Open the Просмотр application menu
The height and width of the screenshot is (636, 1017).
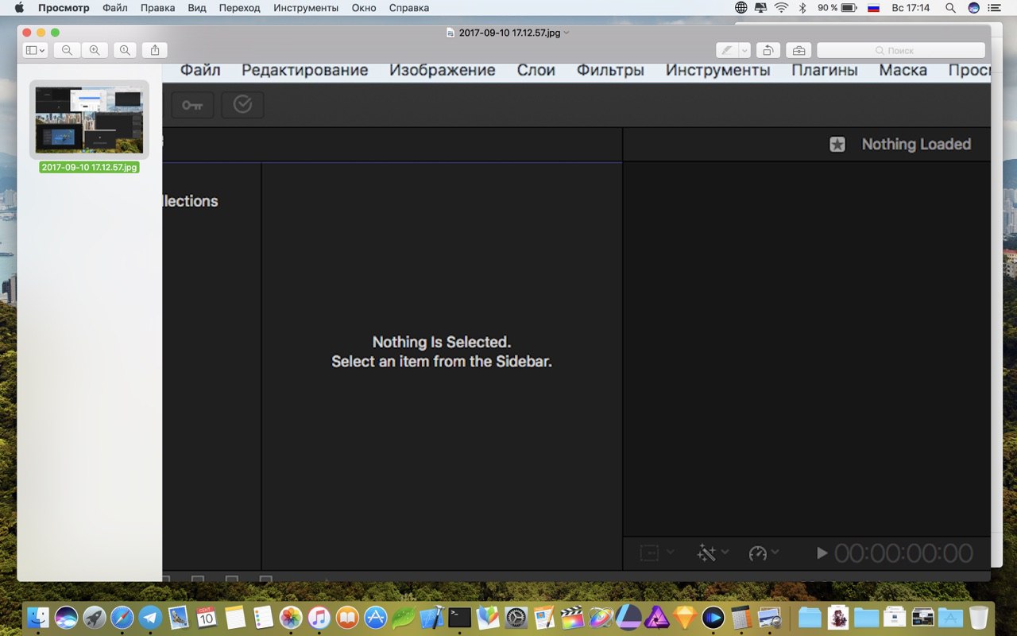(64, 8)
